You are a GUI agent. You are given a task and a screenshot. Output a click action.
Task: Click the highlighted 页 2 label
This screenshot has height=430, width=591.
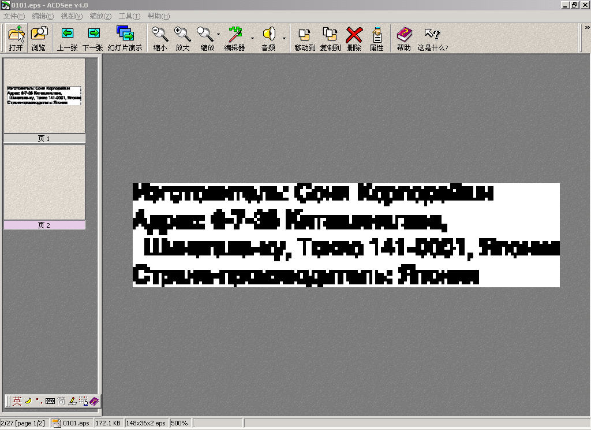[44, 225]
